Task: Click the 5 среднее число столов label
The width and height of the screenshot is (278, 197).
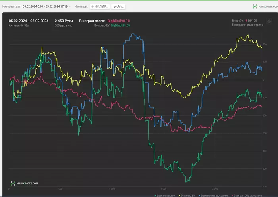Action: pyautogui.click(x=247, y=25)
